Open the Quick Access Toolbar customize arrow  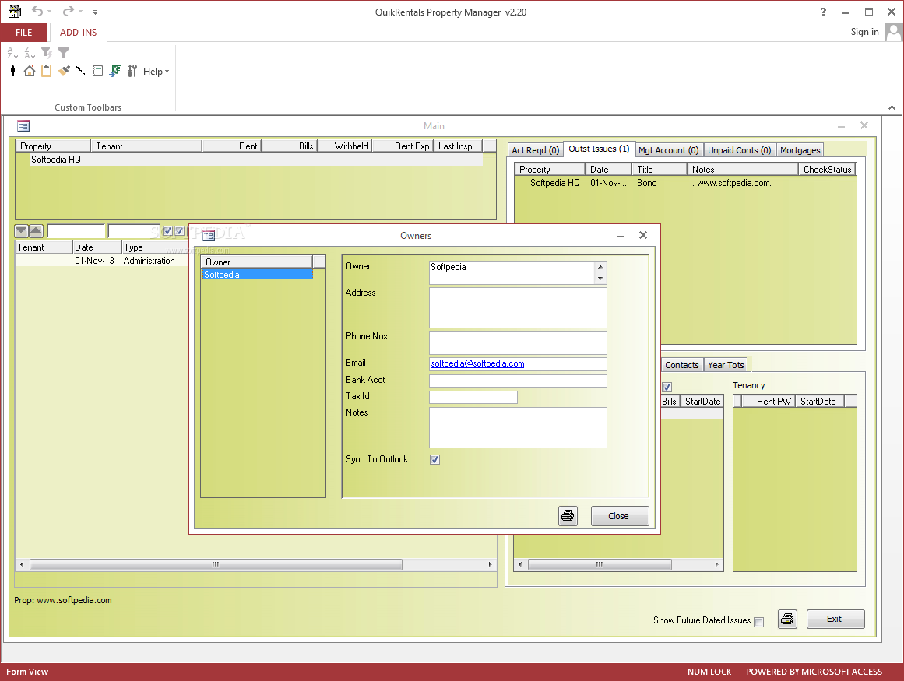[95, 12]
